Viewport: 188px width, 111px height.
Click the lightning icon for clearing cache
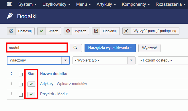(x=126, y=31)
